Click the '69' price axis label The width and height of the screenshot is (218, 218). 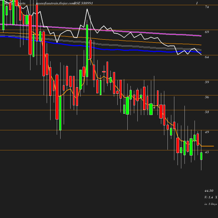tap(207, 32)
